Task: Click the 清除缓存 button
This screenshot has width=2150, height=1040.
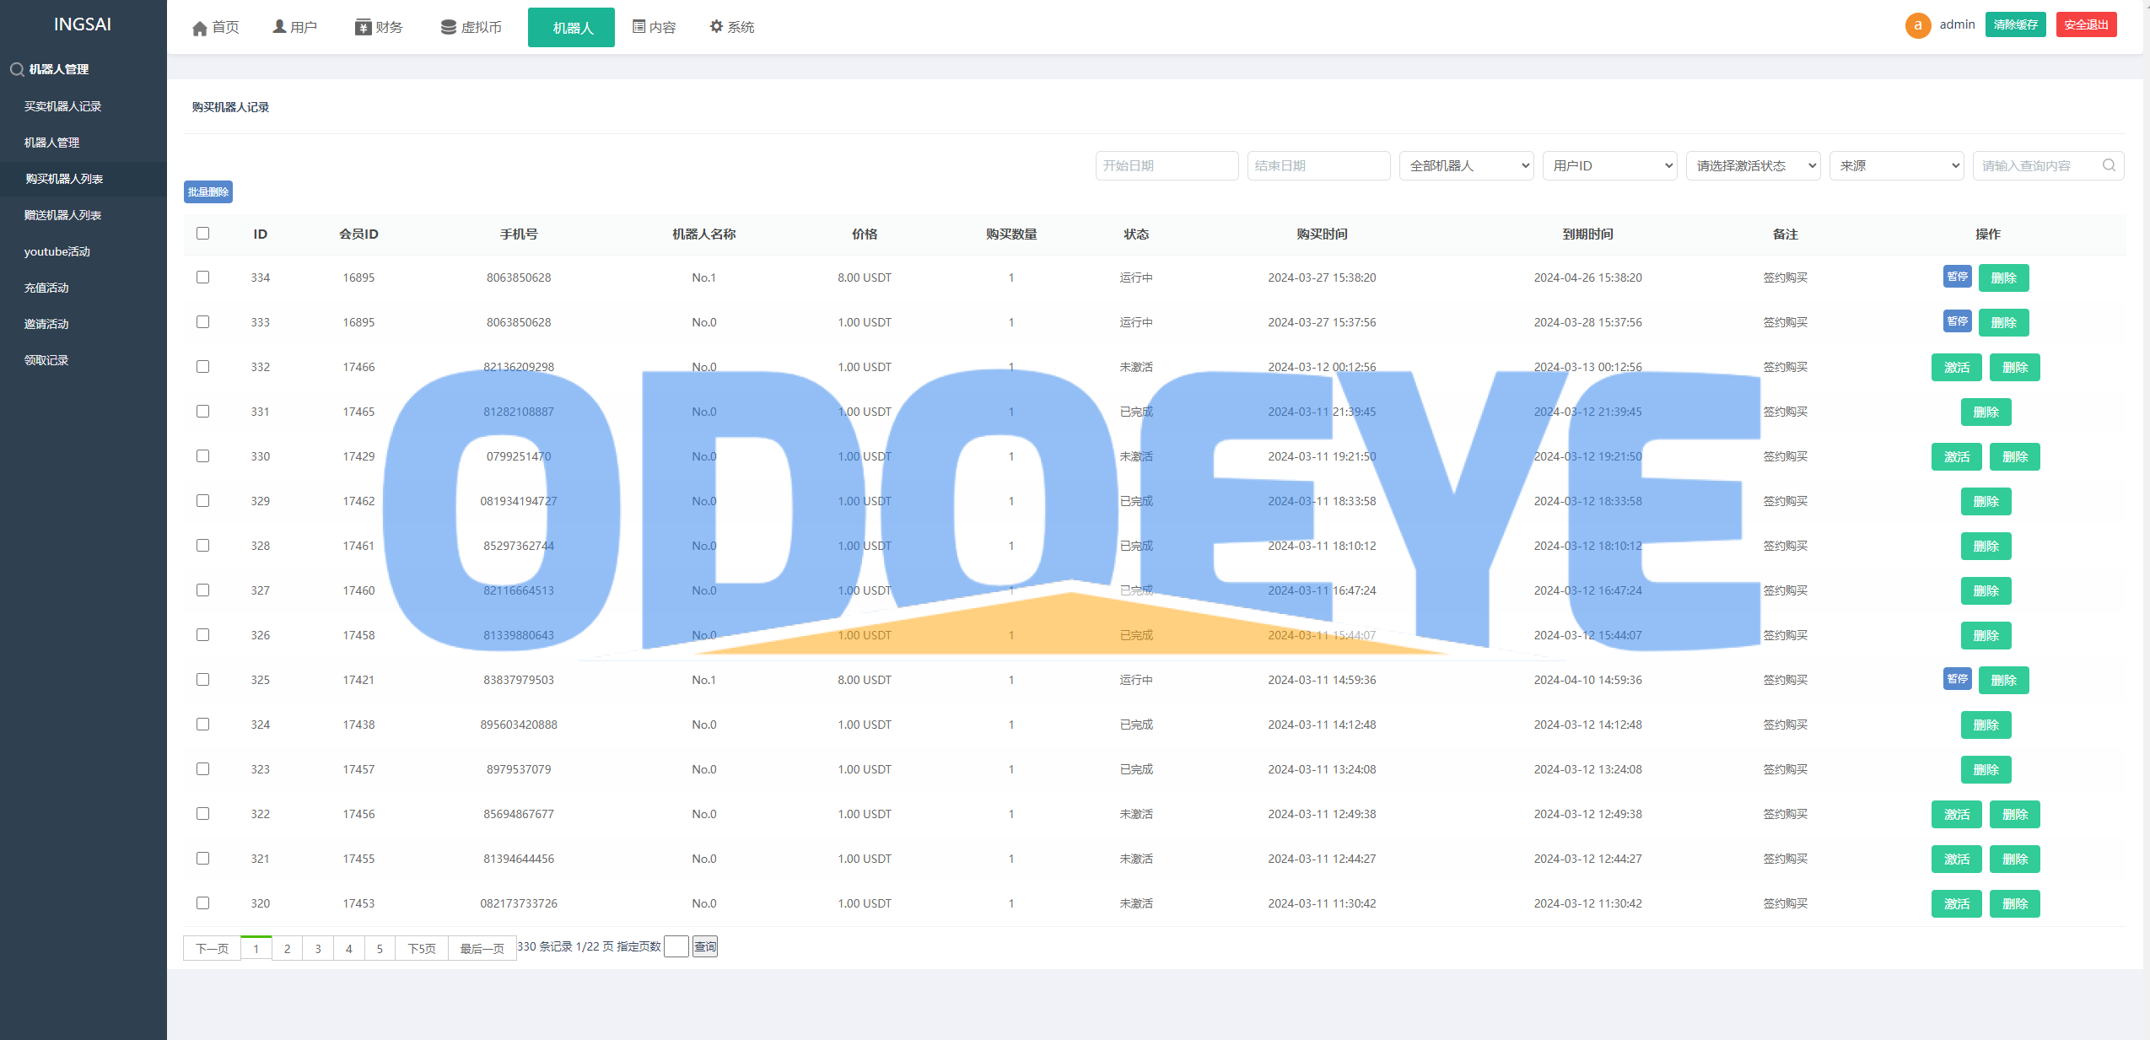Action: [x=2015, y=24]
